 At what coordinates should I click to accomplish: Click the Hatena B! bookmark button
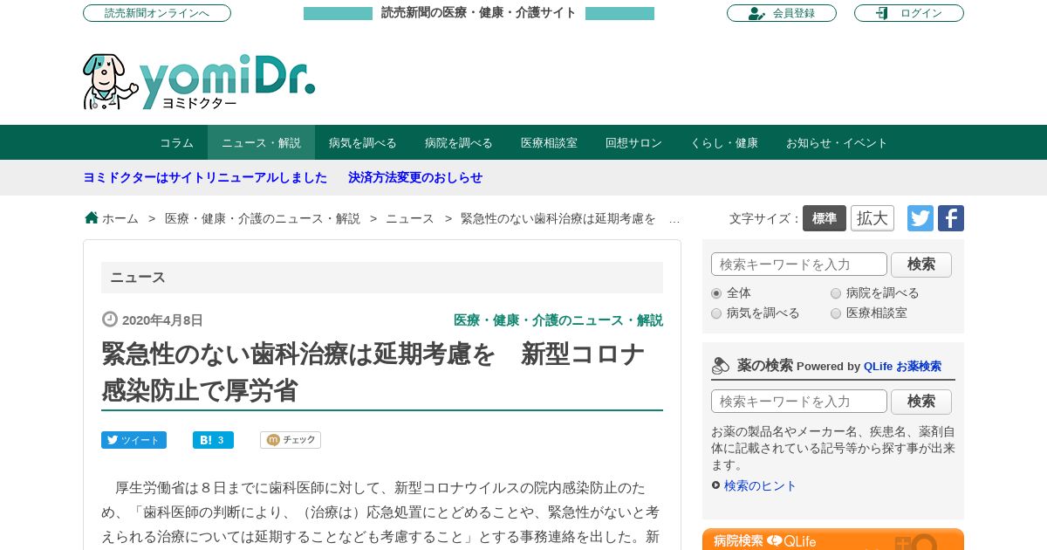pos(213,440)
